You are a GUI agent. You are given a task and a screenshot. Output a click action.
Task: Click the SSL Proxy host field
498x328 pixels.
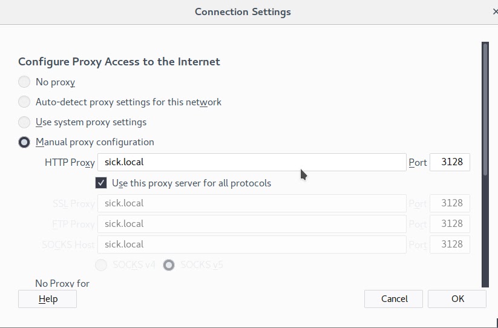pyautogui.click(x=252, y=203)
